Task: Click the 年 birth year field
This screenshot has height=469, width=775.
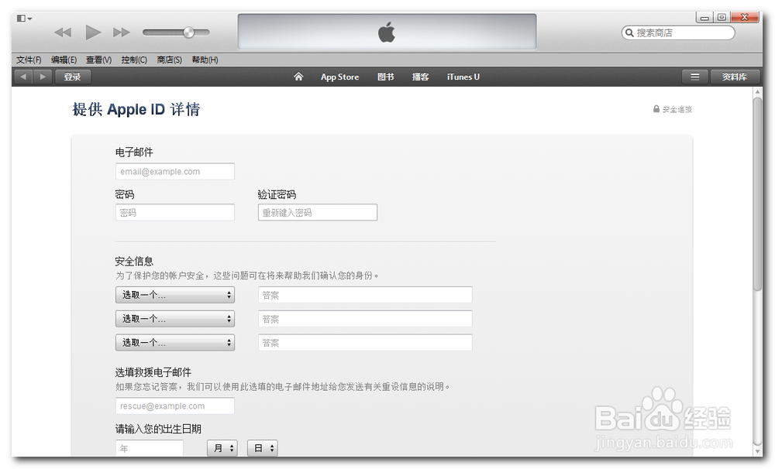Action: pyautogui.click(x=150, y=448)
